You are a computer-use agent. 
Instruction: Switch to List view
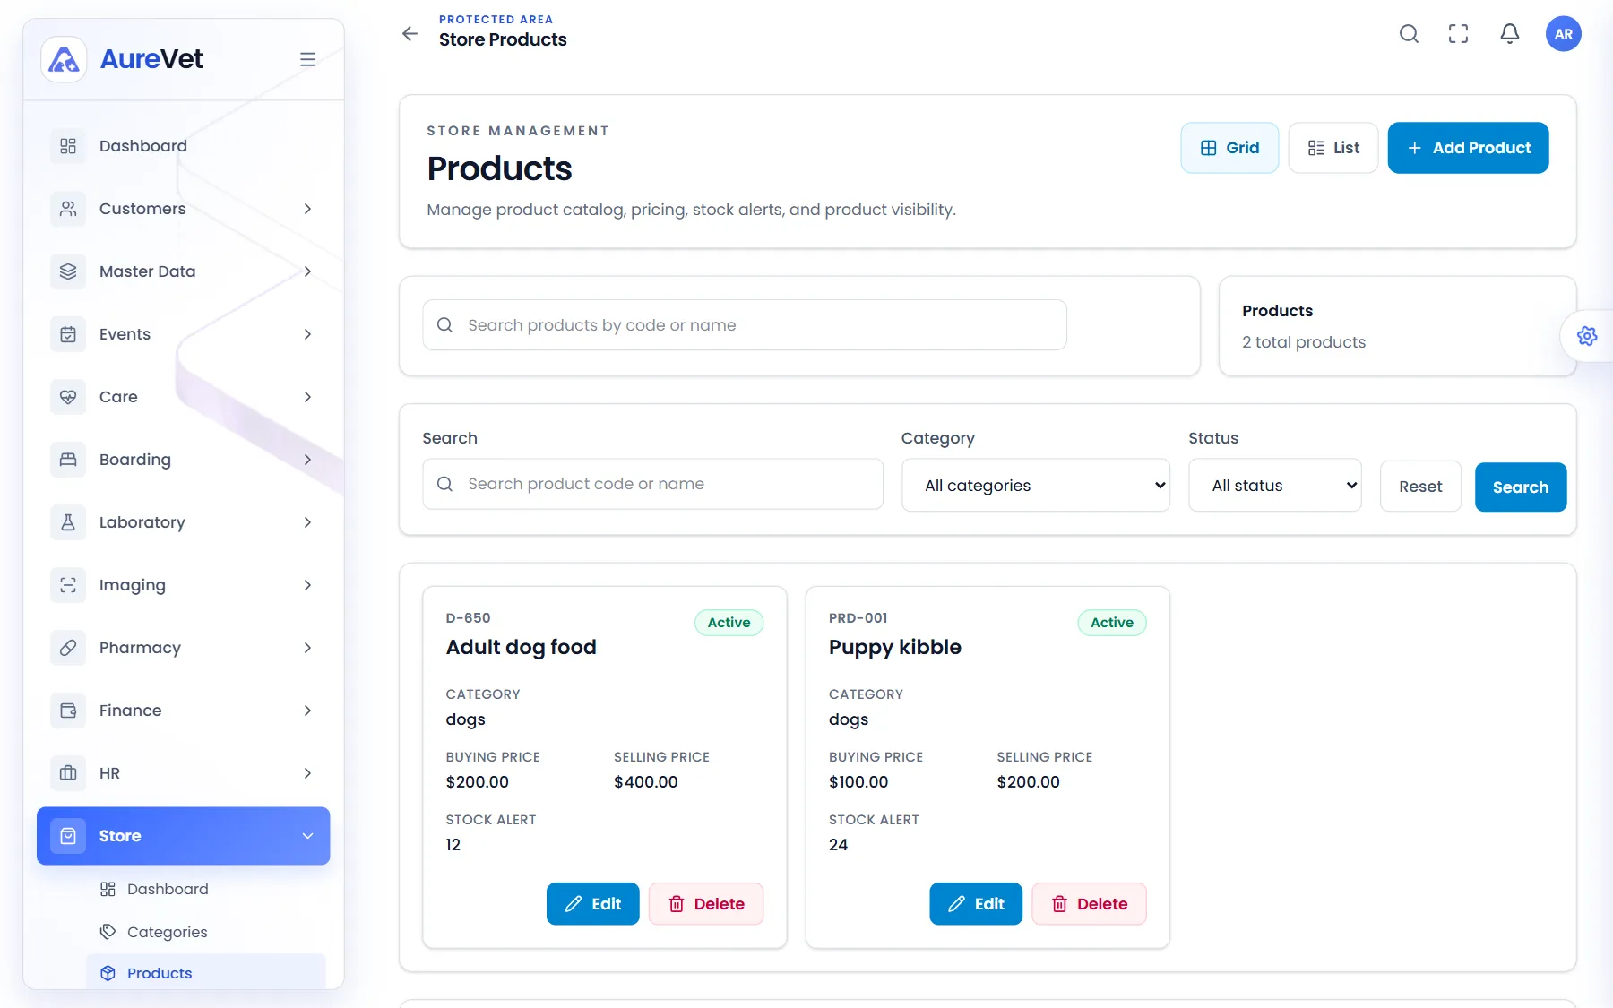tap(1333, 148)
